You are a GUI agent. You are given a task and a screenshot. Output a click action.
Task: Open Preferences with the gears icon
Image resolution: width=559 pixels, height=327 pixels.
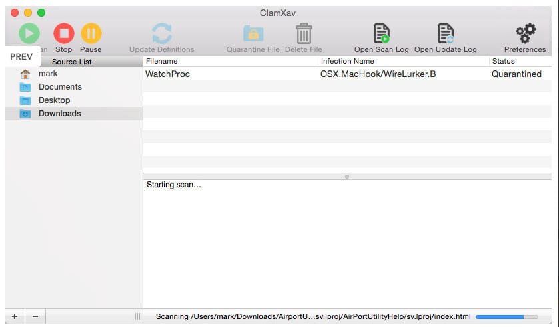(x=525, y=33)
